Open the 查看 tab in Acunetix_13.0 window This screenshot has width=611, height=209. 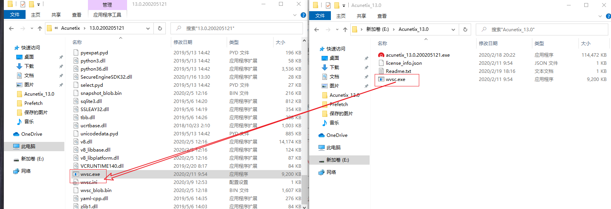382,16
